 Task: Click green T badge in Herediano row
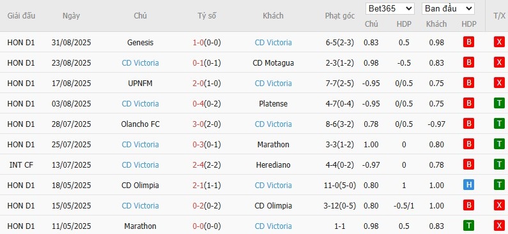point(499,165)
